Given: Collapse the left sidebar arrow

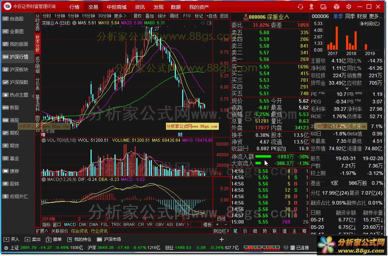Looking at the screenshot, I should pos(33,96).
